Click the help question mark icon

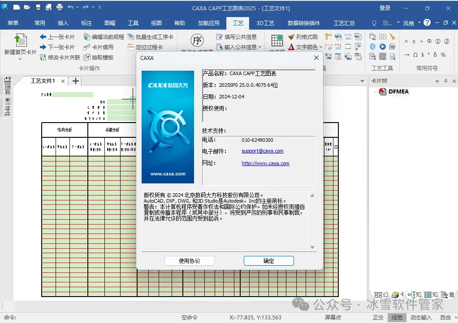[x=427, y=23]
